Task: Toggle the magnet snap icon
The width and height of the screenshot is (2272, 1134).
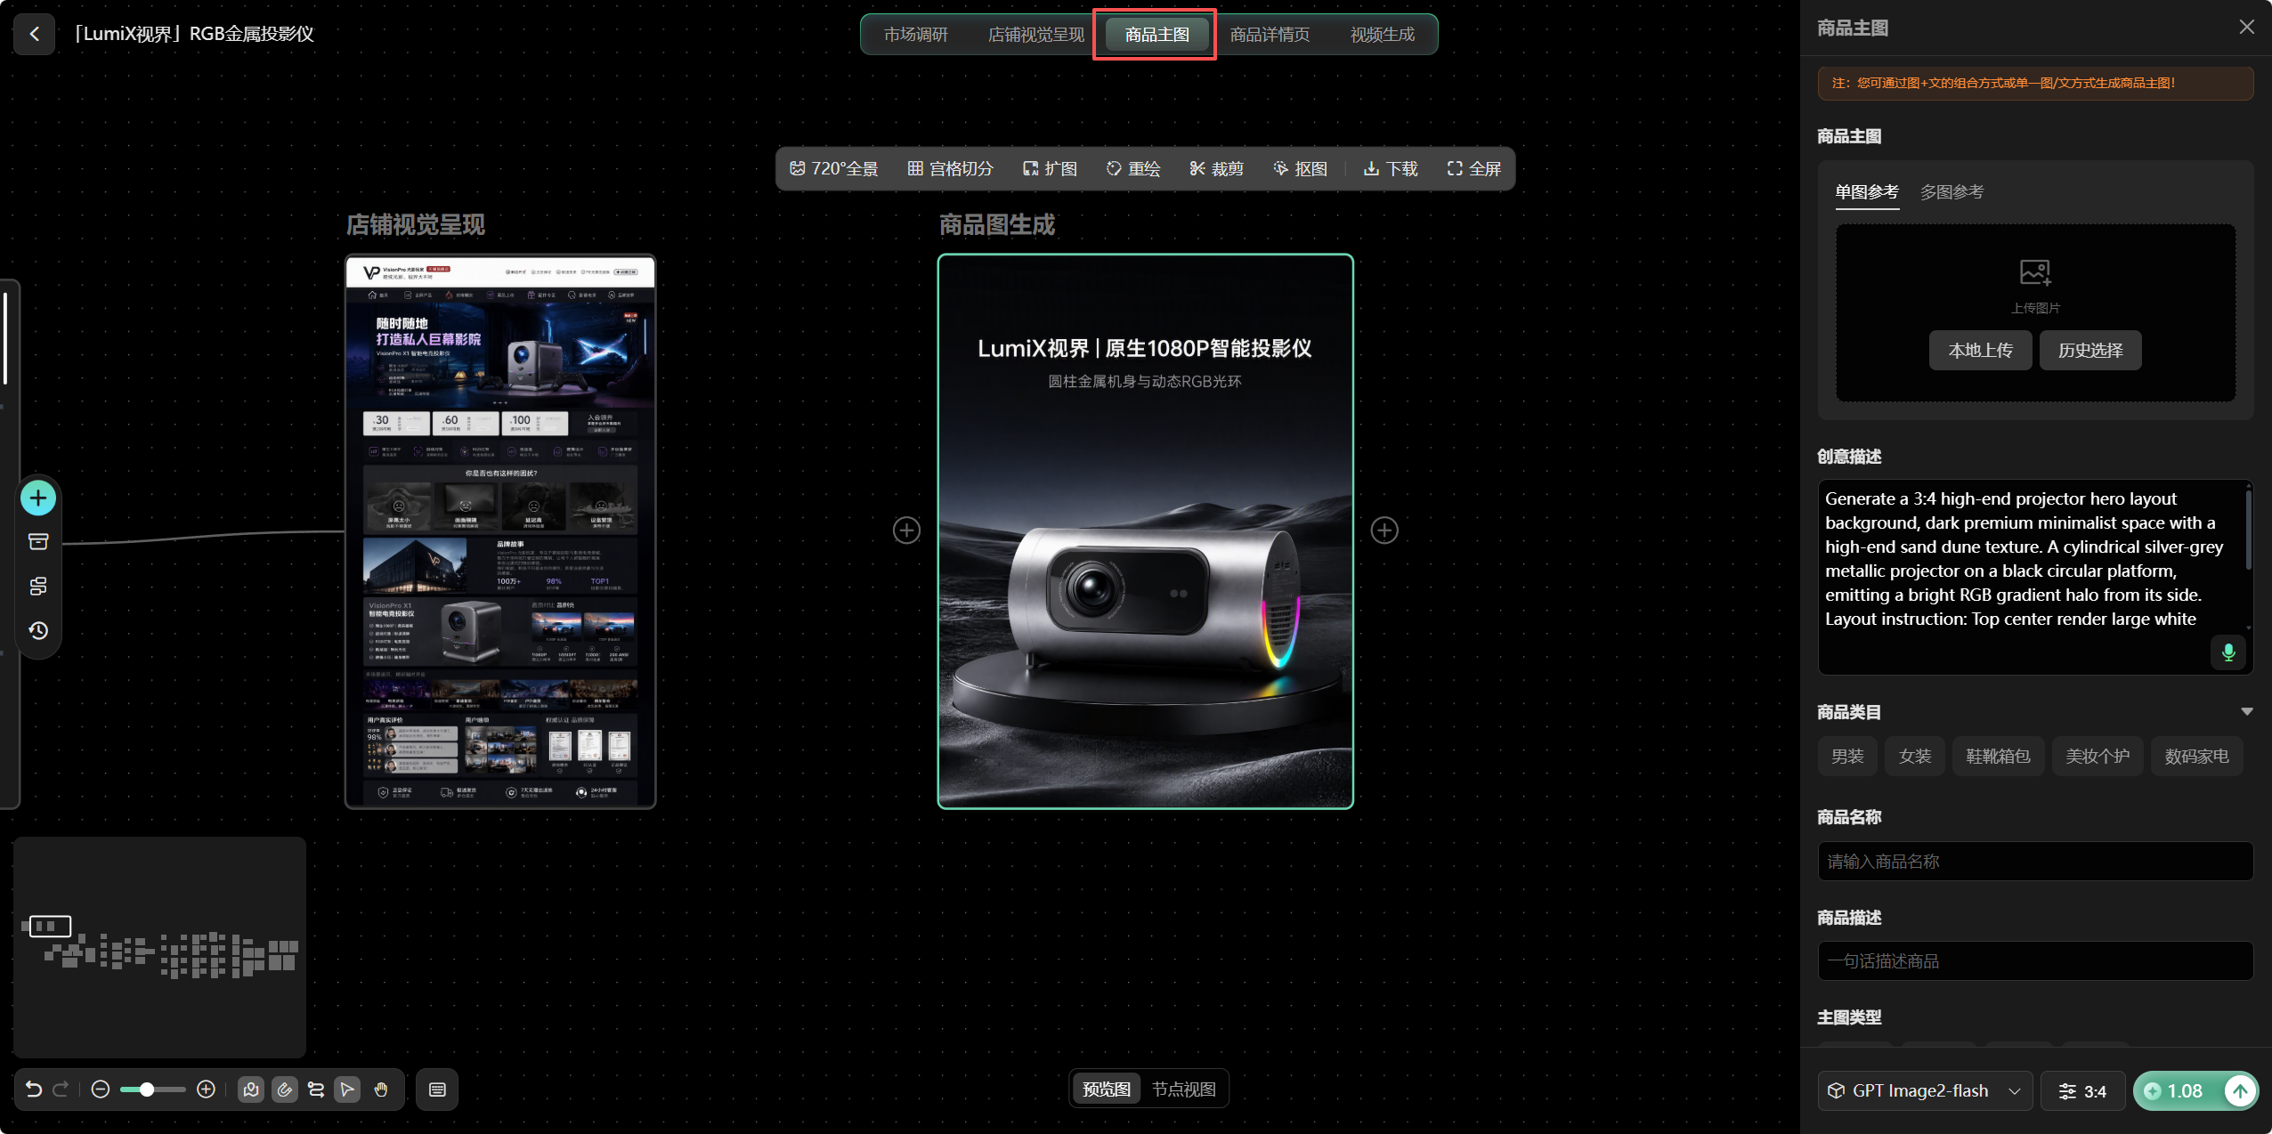Action: 285,1089
